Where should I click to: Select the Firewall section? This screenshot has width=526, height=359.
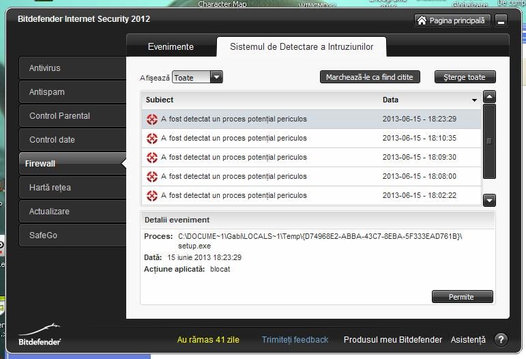point(73,163)
